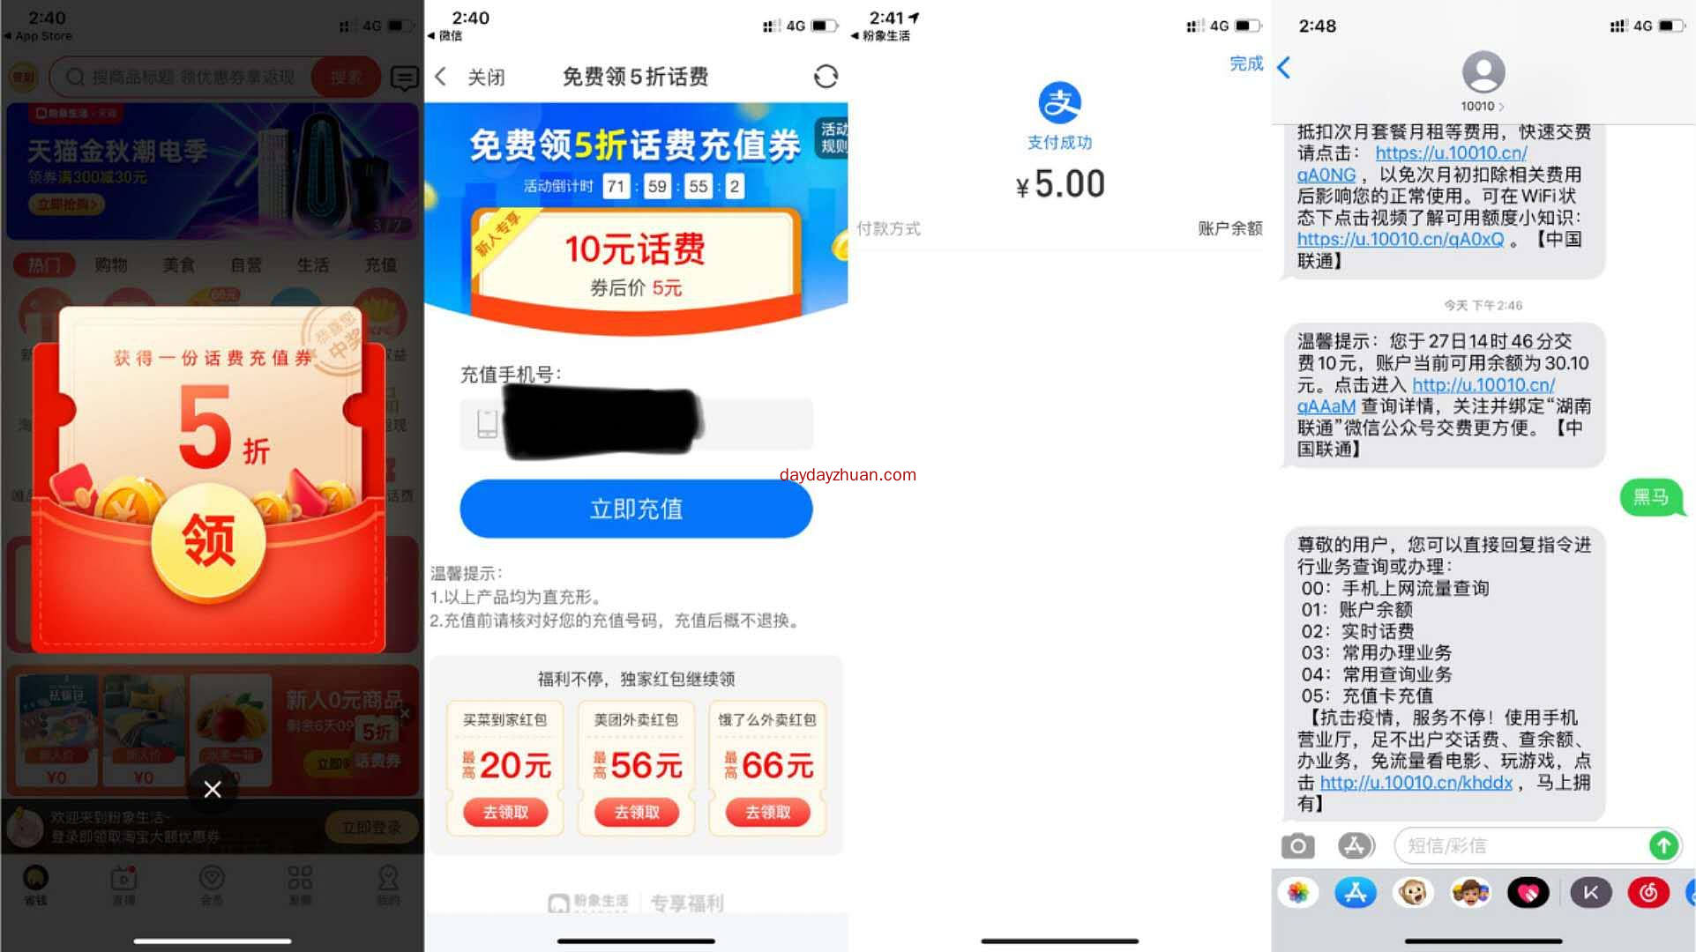Tap the refresh/sync icon on voucher page
Viewport: 1696px width, 952px height.
(824, 76)
